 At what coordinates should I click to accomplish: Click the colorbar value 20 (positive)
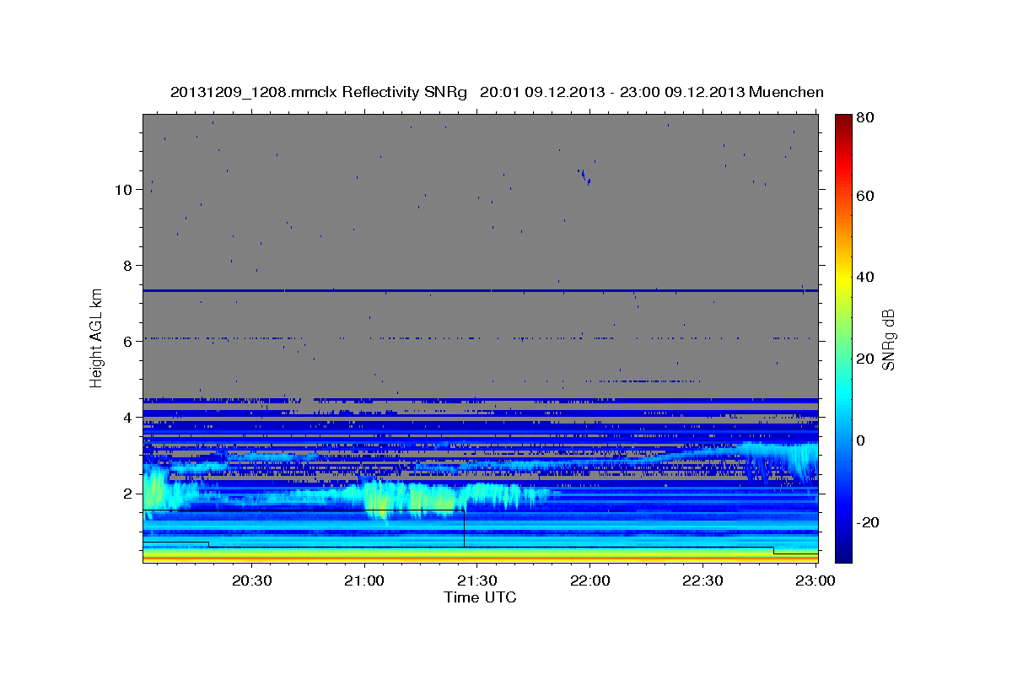(866, 359)
